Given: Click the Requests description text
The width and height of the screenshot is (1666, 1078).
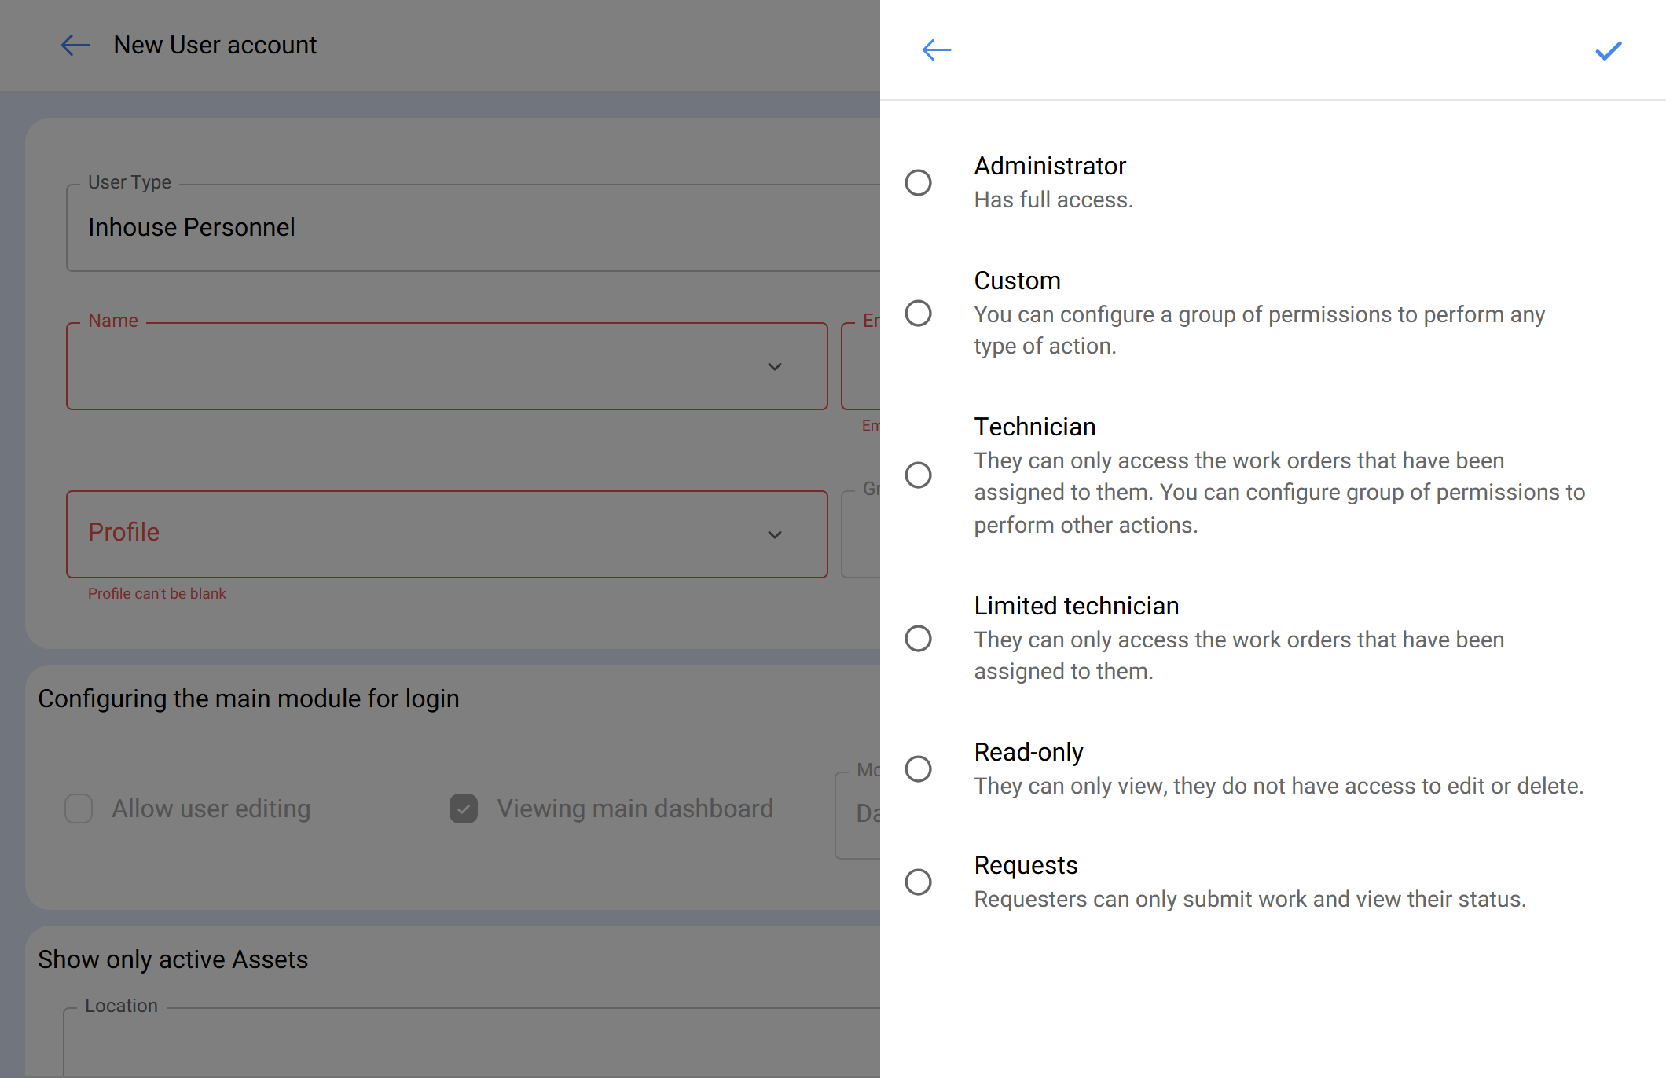Looking at the screenshot, I should point(1249,899).
